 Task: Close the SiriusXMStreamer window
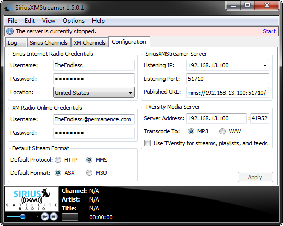pyautogui.click(x=267, y=6)
